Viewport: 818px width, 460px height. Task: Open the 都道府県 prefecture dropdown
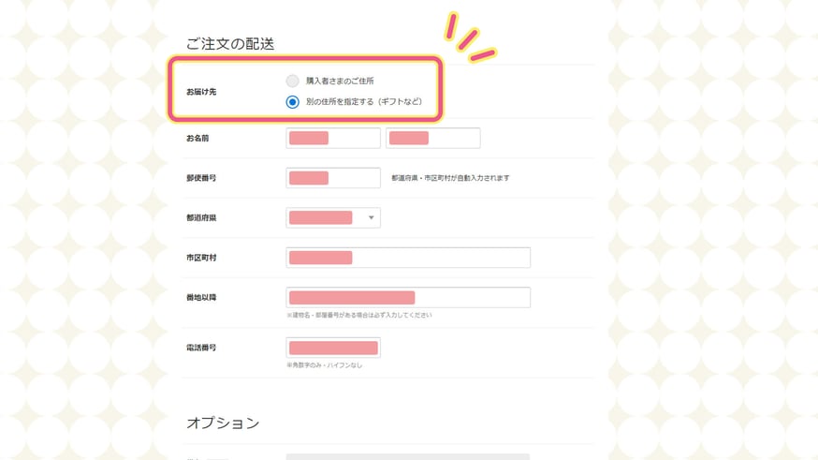pyautogui.click(x=333, y=217)
